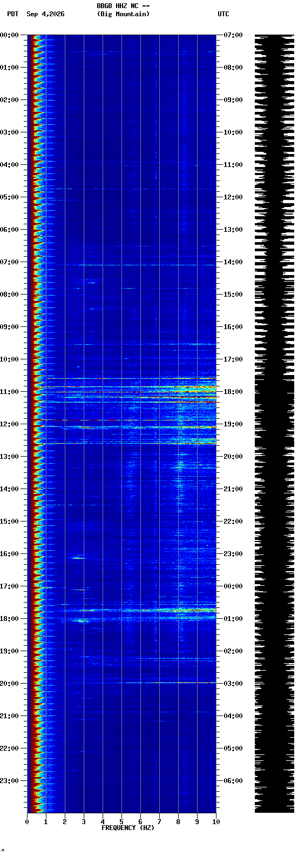
Task: Pick the 04:00 label on UTC axis
Action: point(233,716)
